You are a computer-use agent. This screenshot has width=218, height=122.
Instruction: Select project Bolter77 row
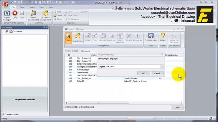124,81
